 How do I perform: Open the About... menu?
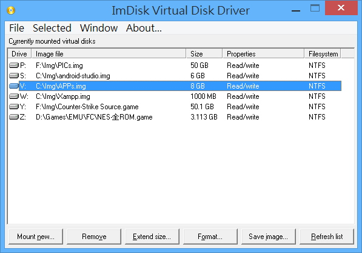144,28
